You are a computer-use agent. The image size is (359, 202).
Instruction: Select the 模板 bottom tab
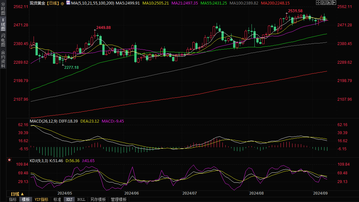[26, 199]
